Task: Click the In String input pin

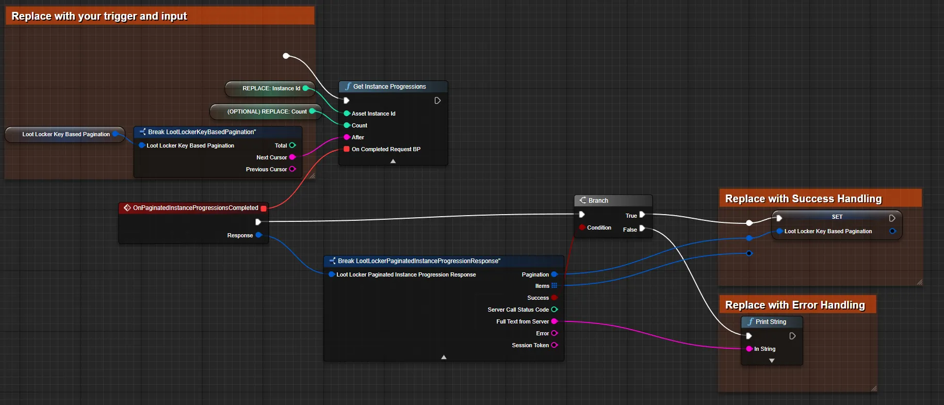Action: 749,349
